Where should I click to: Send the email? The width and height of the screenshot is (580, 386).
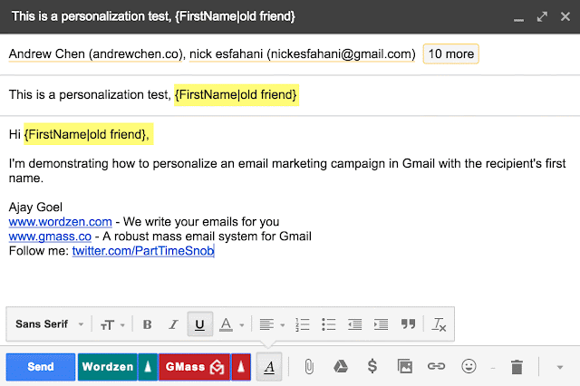41,367
